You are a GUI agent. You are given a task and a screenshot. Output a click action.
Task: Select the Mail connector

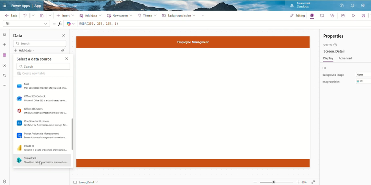coord(42,86)
